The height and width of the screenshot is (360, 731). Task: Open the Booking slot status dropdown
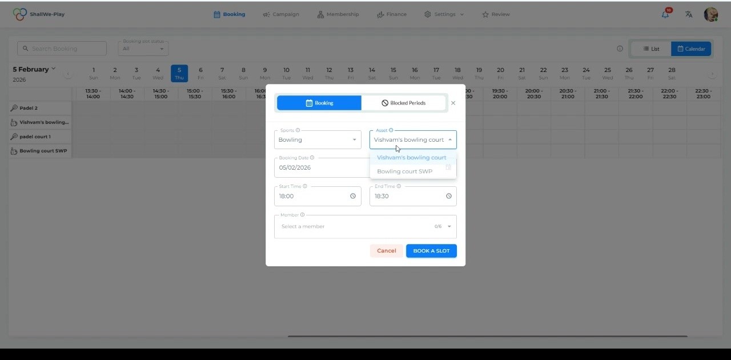[x=142, y=49]
